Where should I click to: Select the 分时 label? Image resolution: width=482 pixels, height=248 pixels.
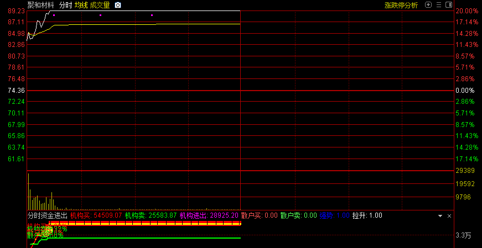[x=66, y=5]
